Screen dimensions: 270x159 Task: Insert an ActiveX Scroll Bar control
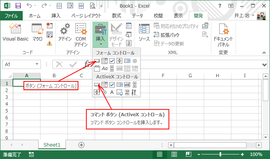pyautogui.click(x=135, y=84)
